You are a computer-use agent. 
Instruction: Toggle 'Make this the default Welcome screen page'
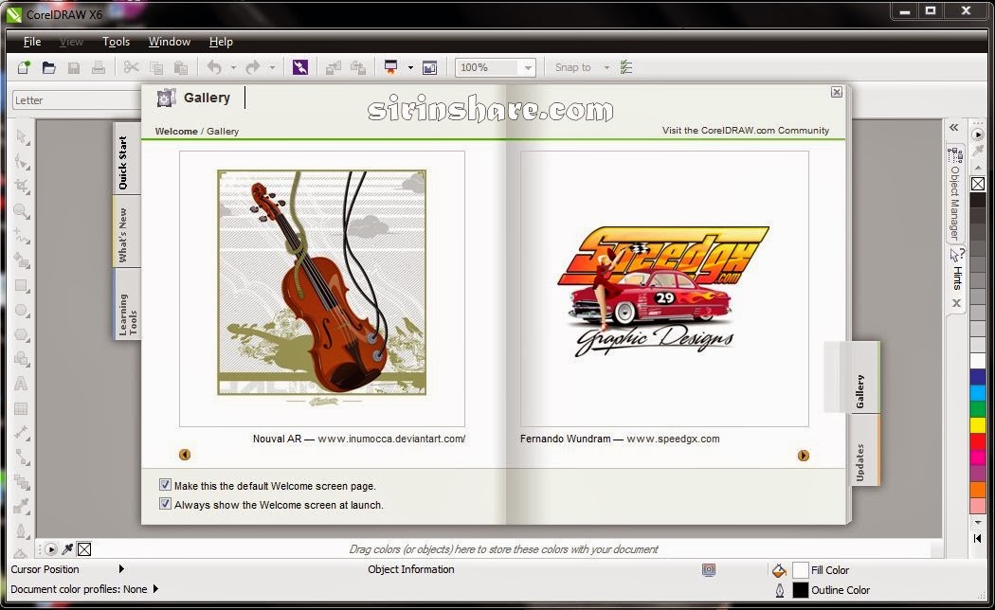[x=165, y=485]
